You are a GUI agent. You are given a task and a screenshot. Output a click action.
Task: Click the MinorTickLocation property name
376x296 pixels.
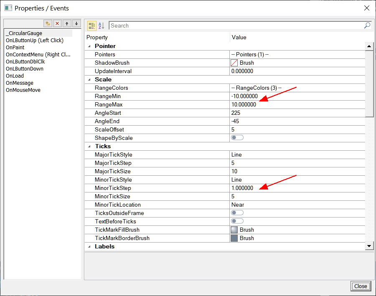tap(118, 205)
